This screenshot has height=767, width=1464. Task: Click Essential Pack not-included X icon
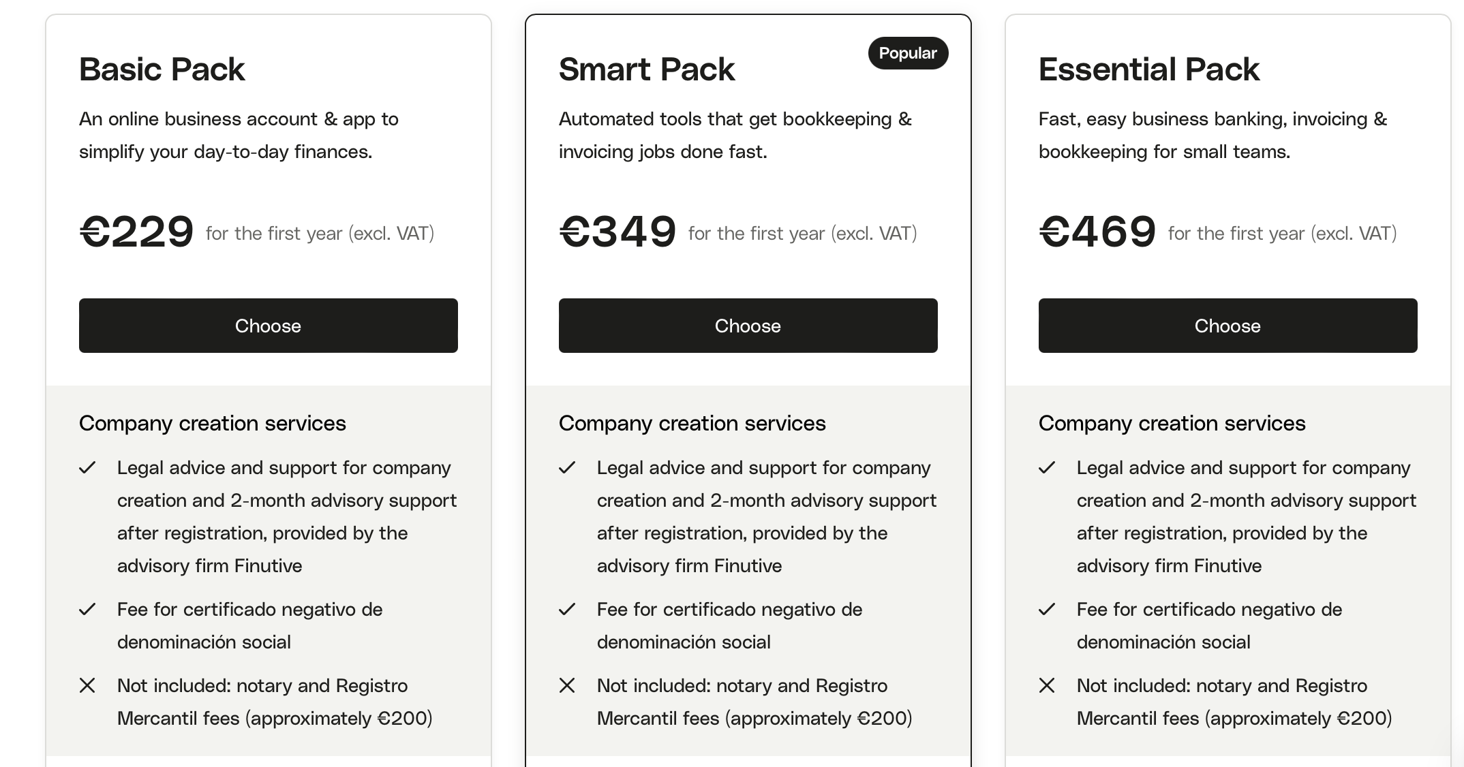1047,685
